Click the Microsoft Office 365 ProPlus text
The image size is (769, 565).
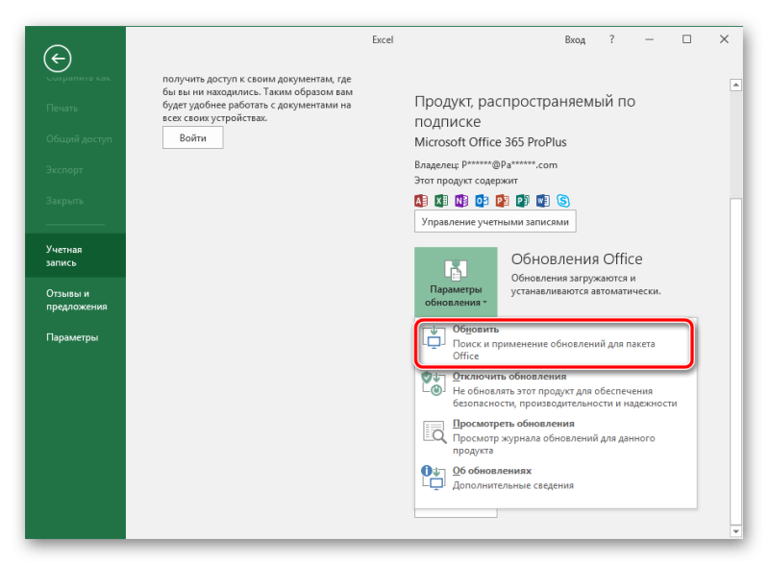click(x=490, y=142)
